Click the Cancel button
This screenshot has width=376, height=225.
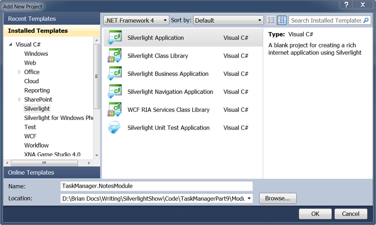(351, 214)
